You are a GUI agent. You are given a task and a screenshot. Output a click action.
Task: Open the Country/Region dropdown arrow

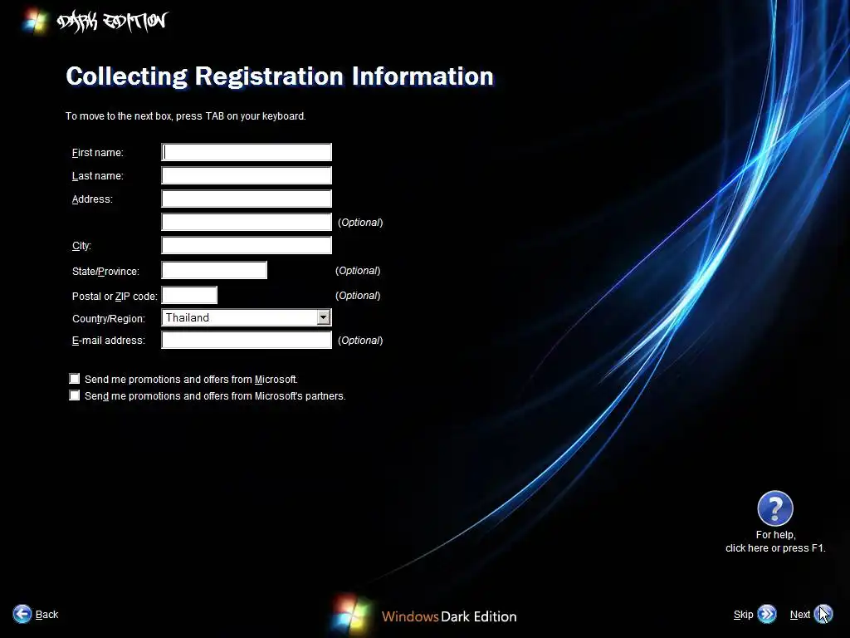pyautogui.click(x=323, y=317)
